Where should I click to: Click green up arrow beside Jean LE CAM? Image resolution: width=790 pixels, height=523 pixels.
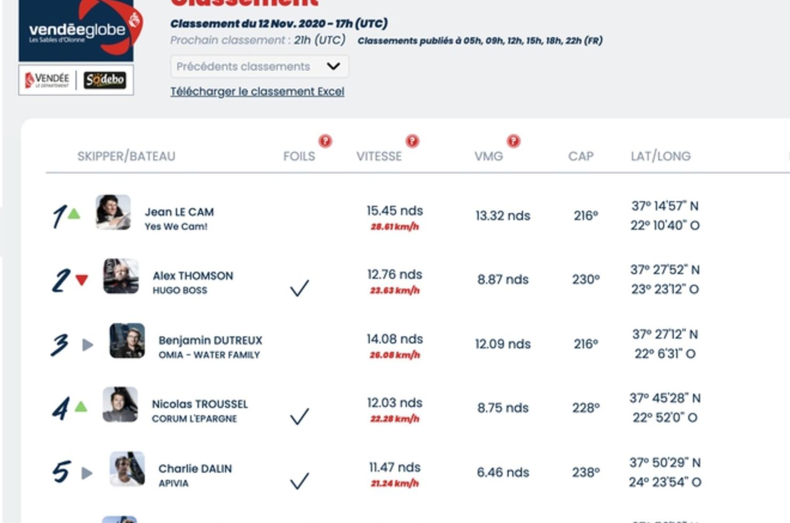point(74,214)
